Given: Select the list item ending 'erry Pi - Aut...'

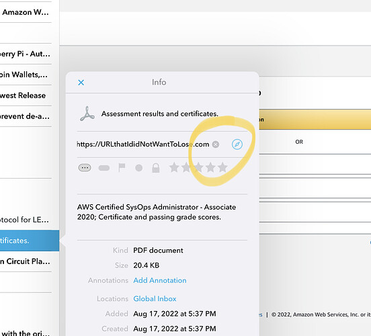Looking at the screenshot, I should pos(26,54).
